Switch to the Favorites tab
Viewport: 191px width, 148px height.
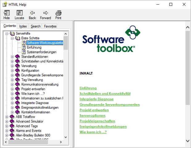(x=50, y=26)
